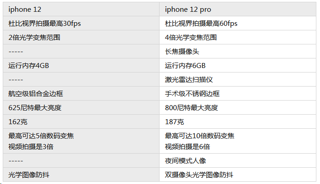Viewport: 320px width, 184px height.
Task: Select the 800尼特最大亮度 cell
Action: click(x=238, y=108)
